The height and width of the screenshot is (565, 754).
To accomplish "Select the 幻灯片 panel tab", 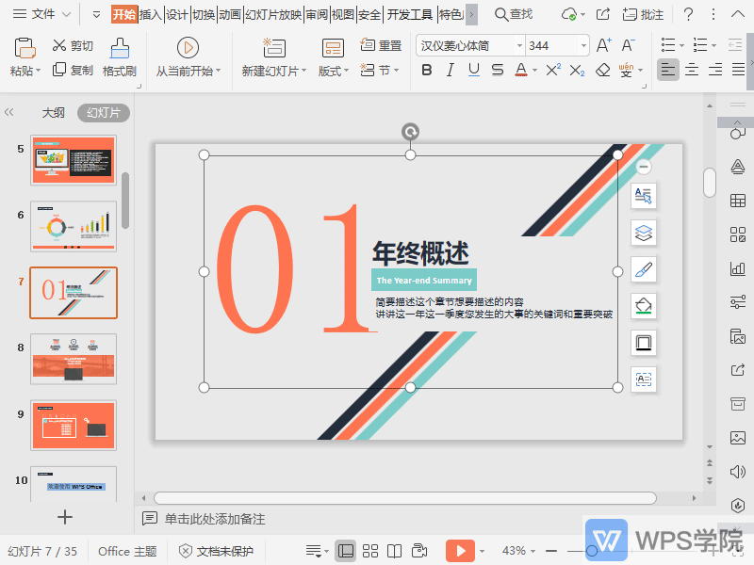I will (104, 112).
